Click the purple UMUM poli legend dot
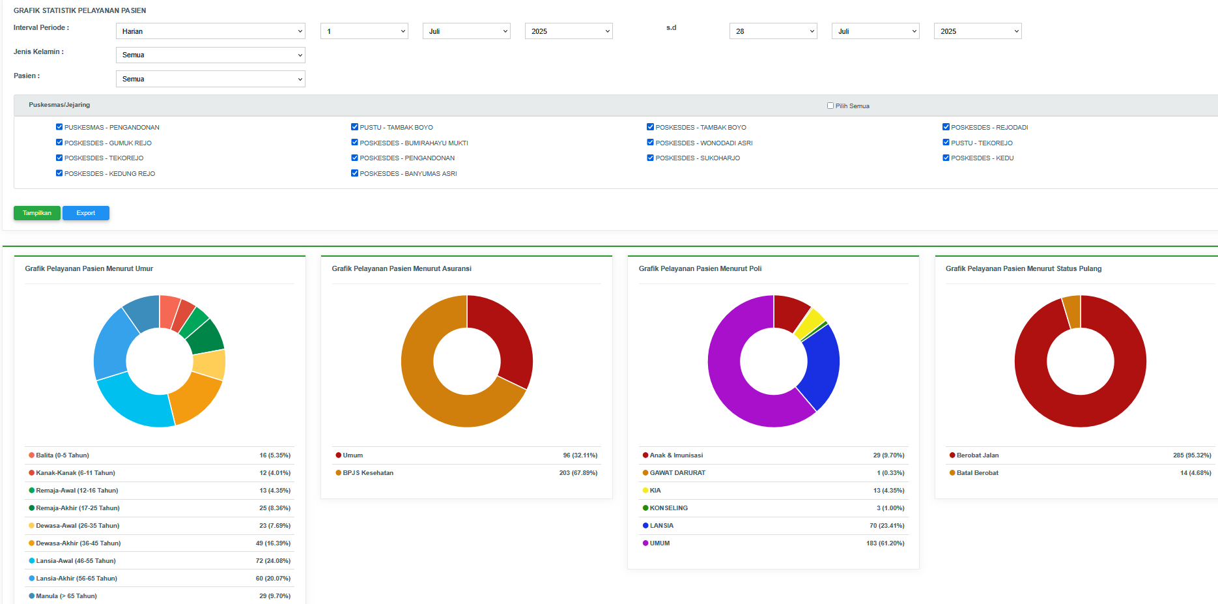 click(x=645, y=543)
